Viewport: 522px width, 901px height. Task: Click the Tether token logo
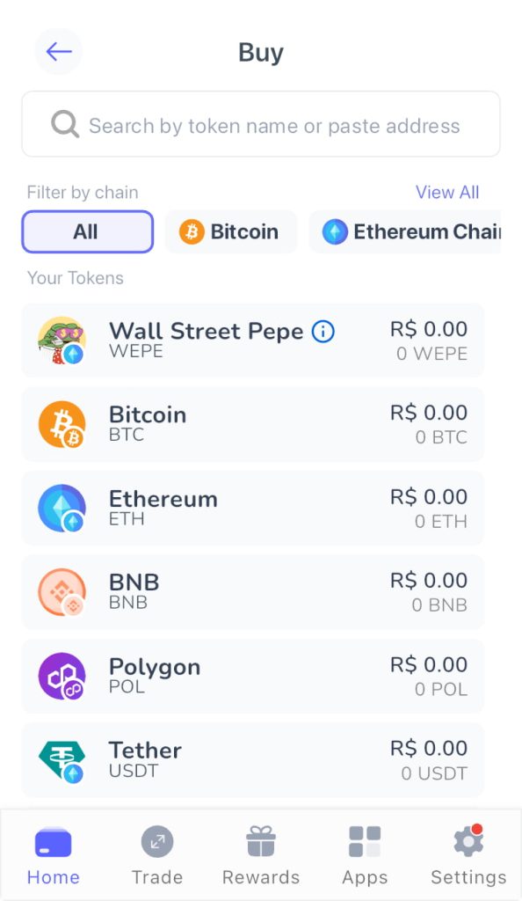coord(61,759)
